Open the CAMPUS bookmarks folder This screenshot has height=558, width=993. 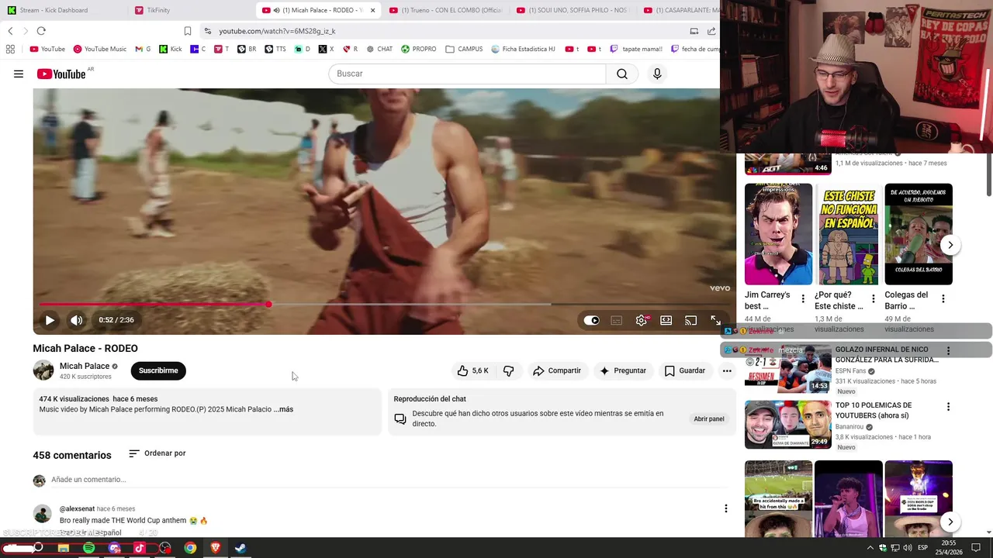[x=464, y=49]
